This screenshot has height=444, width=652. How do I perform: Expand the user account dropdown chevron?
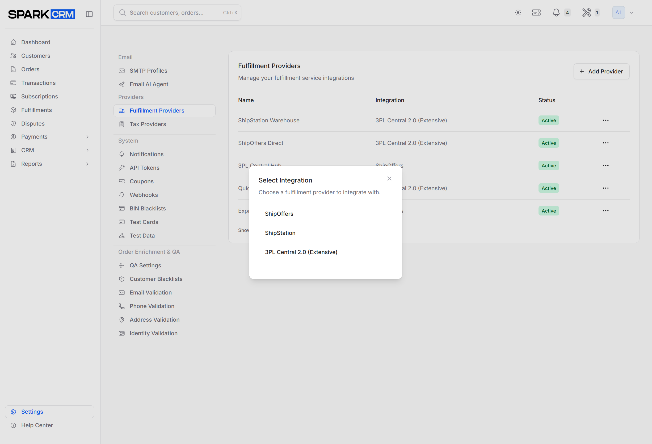tap(631, 13)
